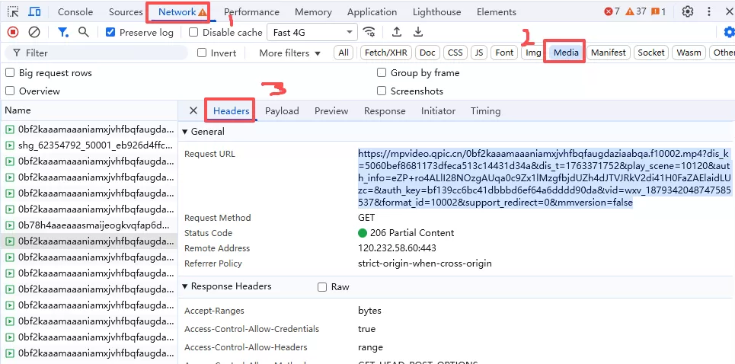
Task: Open network search with magnifier icon
Action: point(83,32)
